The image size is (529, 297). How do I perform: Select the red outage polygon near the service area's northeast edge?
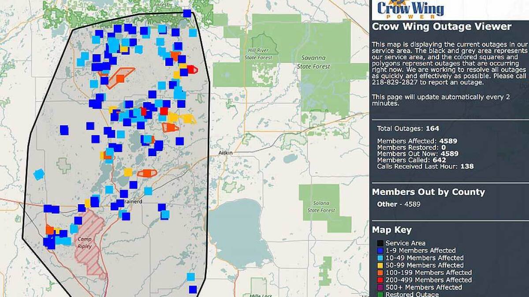click(192, 70)
